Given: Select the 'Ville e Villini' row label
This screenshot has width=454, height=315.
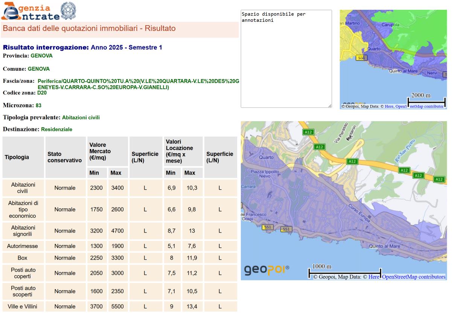Looking at the screenshot, I should point(23,306).
